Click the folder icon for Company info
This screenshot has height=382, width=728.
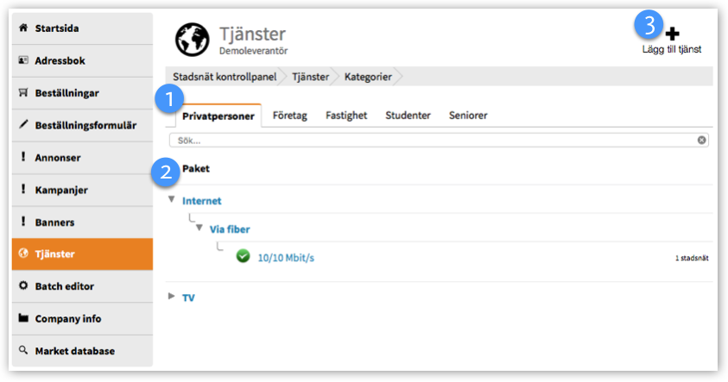coord(23,318)
